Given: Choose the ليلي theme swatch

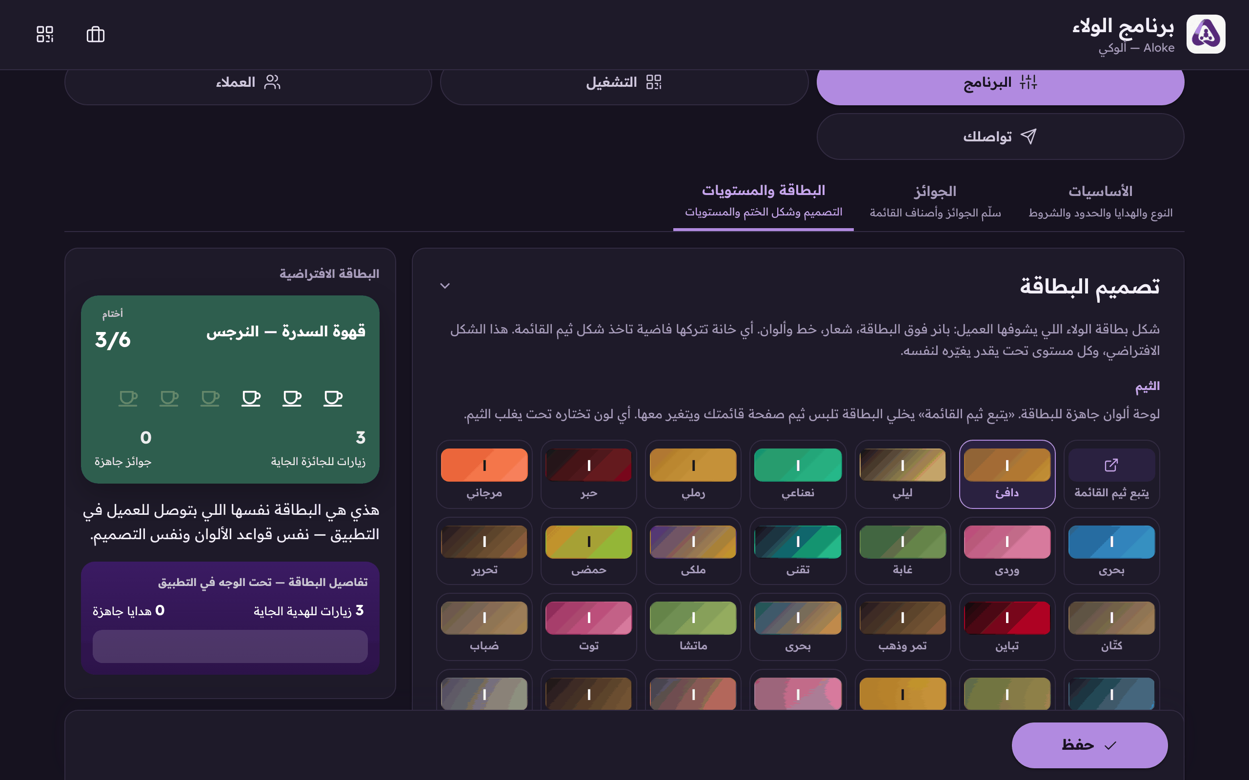Looking at the screenshot, I should (x=902, y=474).
